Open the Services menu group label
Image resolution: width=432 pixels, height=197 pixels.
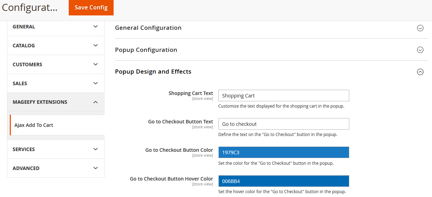(x=24, y=149)
